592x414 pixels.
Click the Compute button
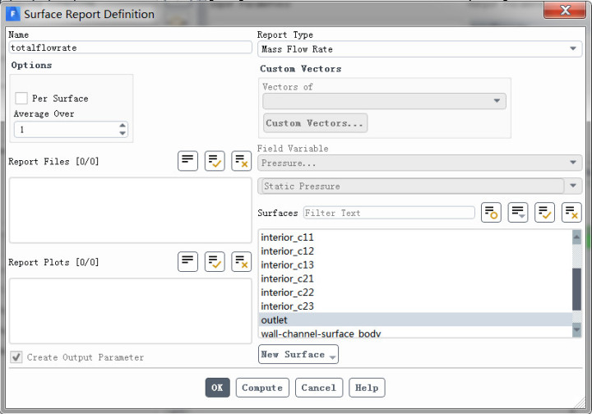(262, 388)
